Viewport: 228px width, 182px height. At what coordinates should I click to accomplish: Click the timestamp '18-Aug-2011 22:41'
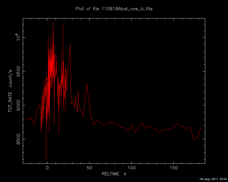[213, 179]
